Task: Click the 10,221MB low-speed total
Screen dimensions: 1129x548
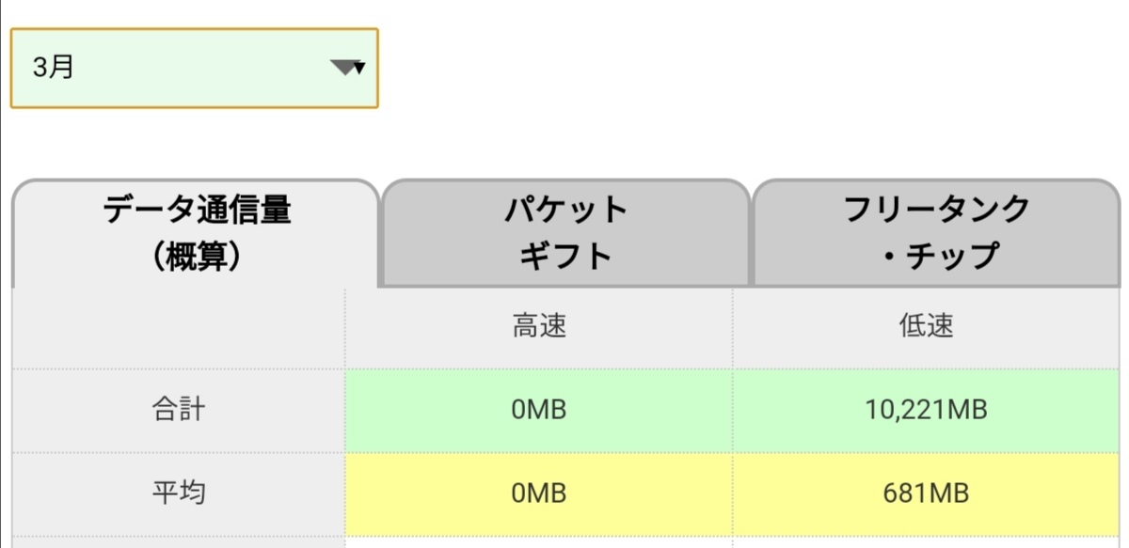Action: pyautogui.click(x=926, y=410)
